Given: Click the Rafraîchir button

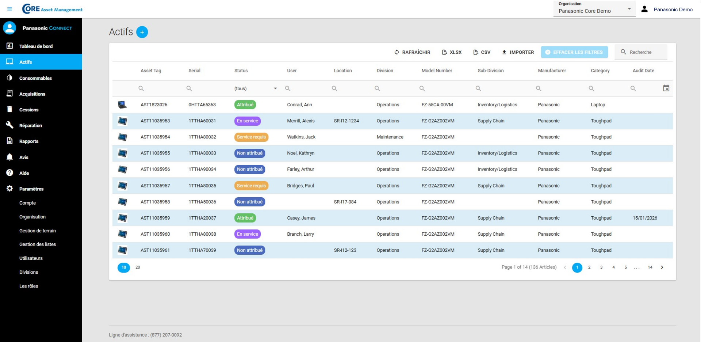Looking at the screenshot, I should point(412,52).
